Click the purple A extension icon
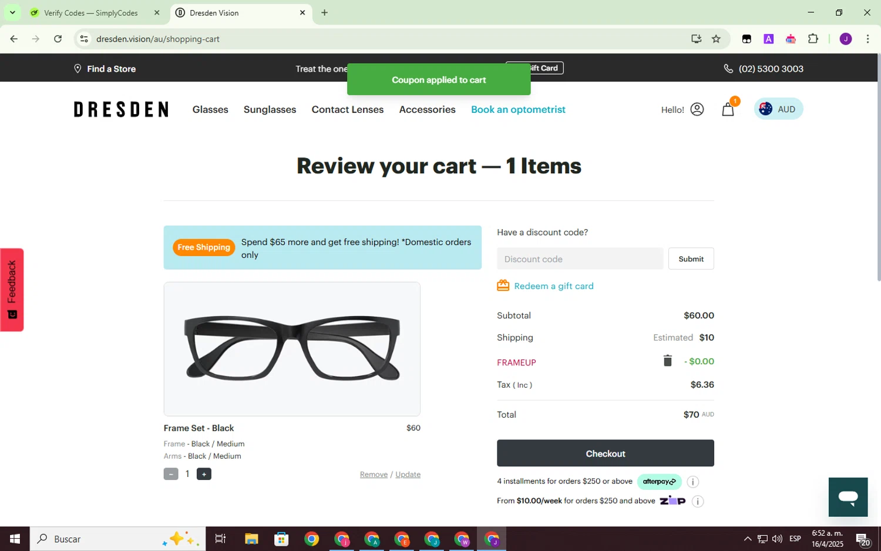Screen dimensions: 881x551 pyautogui.click(x=768, y=39)
